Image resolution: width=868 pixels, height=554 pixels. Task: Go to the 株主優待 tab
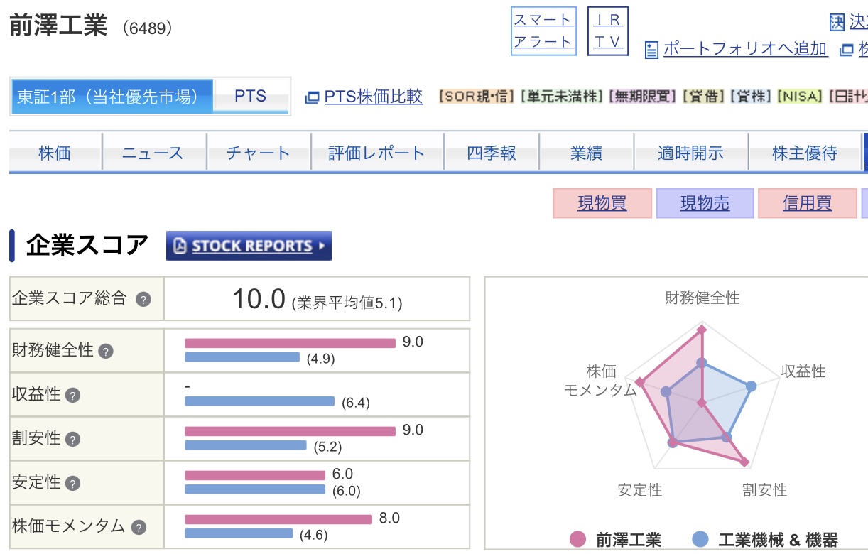(x=805, y=153)
